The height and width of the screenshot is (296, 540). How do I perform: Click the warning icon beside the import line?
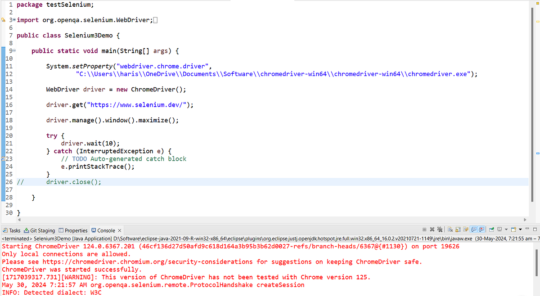3,20
